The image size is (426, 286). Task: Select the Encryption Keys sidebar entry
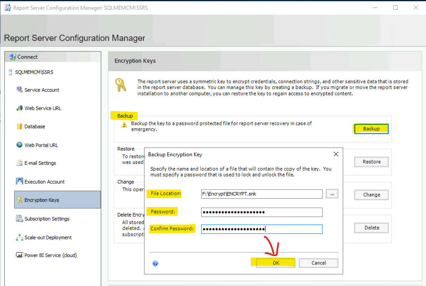[42, 199]
